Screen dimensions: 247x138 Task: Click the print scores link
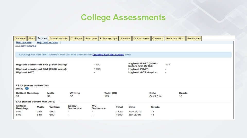coord(28,46)
